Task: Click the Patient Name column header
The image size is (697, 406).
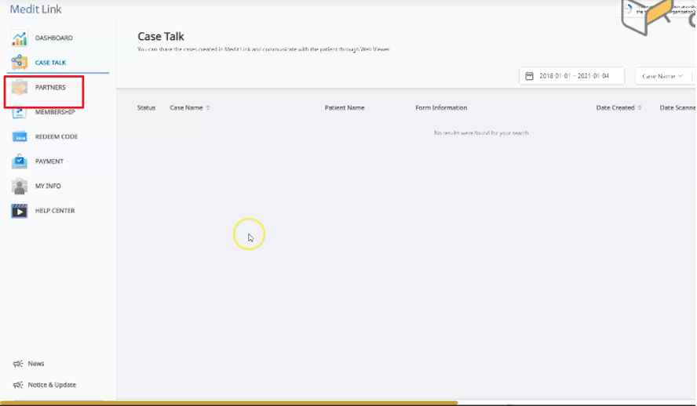Action: pyautogui.click(x=345, y=107)
